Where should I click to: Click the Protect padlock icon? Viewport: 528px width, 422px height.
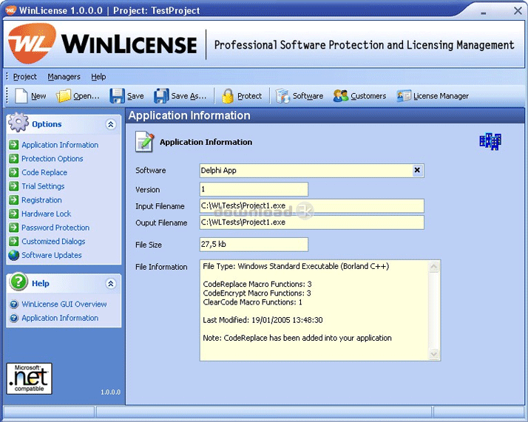[x=228, y=96]
